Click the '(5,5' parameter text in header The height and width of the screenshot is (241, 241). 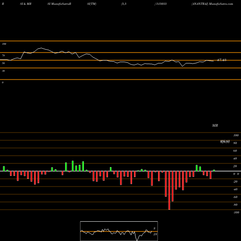click(x=124, y=4)
